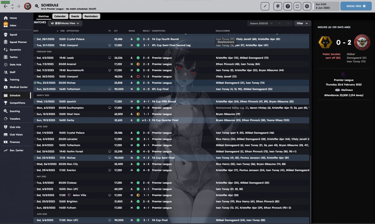Open the Events tab
This screenshot has height=224, width=375.
[x=75, y=16]
